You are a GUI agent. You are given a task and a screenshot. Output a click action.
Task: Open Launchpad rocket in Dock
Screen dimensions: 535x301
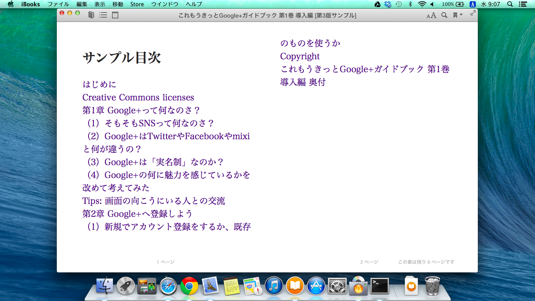tap(126, 286)
